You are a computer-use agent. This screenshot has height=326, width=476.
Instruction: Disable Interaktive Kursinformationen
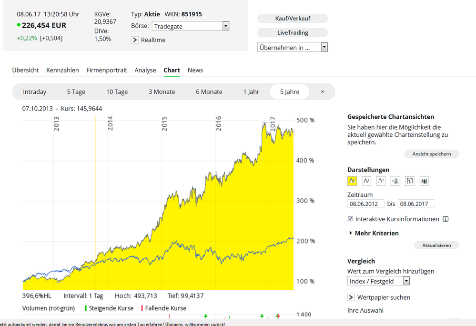350,219
